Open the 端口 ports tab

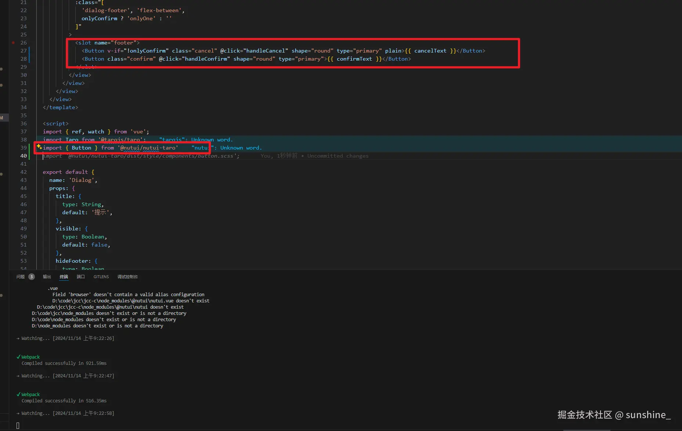click(81, 277)
